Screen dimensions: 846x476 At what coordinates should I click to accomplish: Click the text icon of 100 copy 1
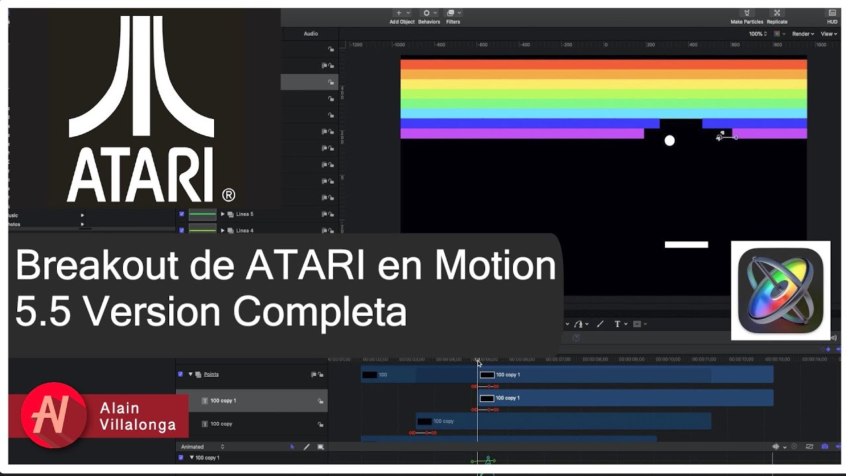point(204,401)
